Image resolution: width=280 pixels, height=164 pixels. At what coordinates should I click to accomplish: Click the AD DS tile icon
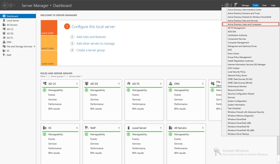tap(87, 83)
